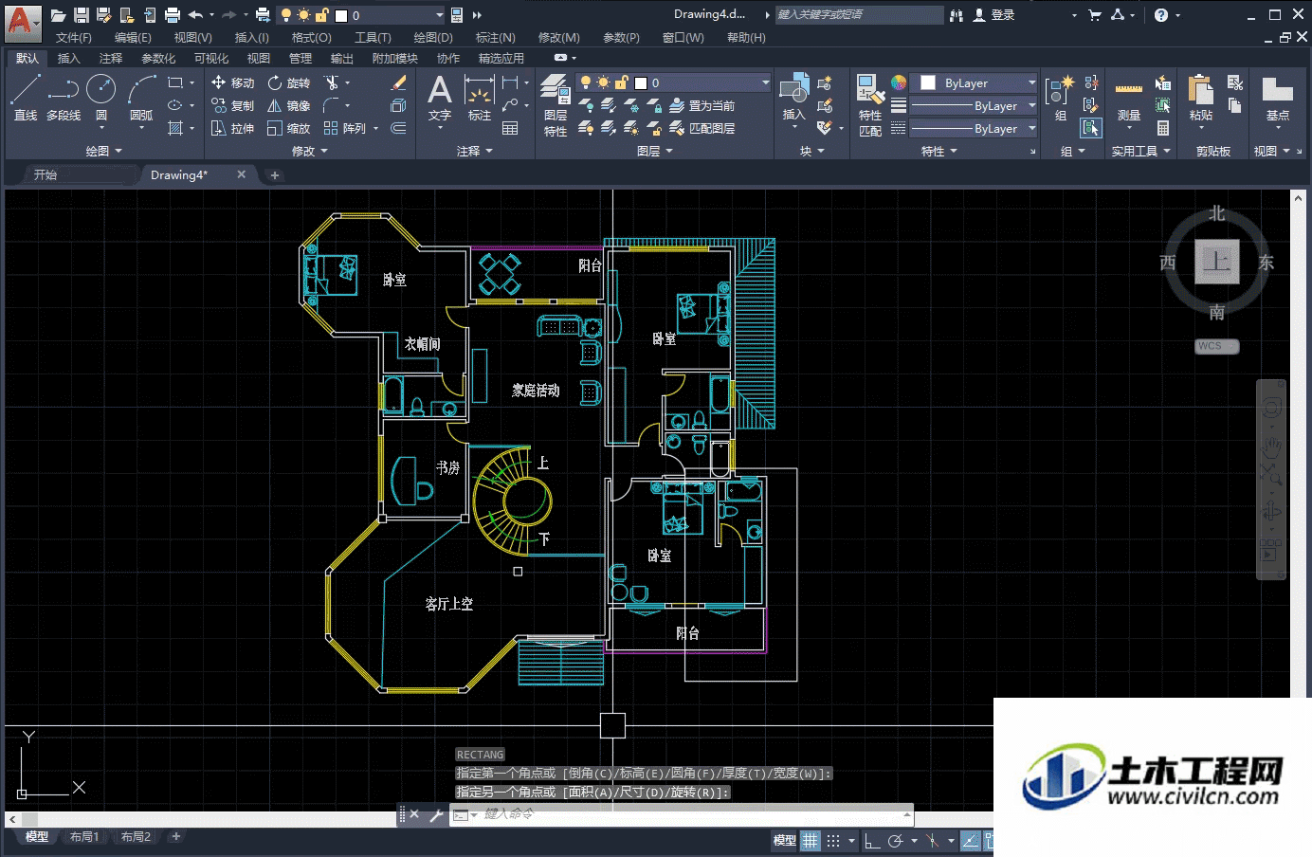Add a new drawing tab with plus button
Viewport: 1312px width, 857px height.
point(275,174)
